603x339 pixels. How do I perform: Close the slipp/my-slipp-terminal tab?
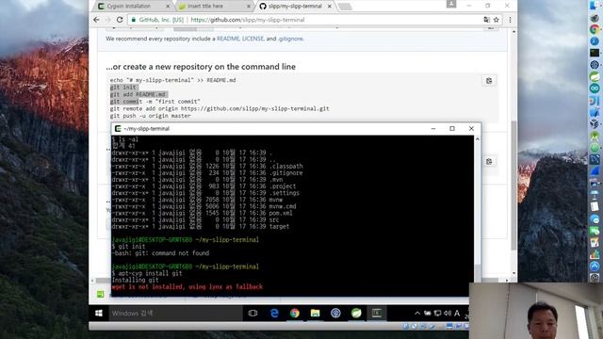pyautogui.click(x=330, y=7)
